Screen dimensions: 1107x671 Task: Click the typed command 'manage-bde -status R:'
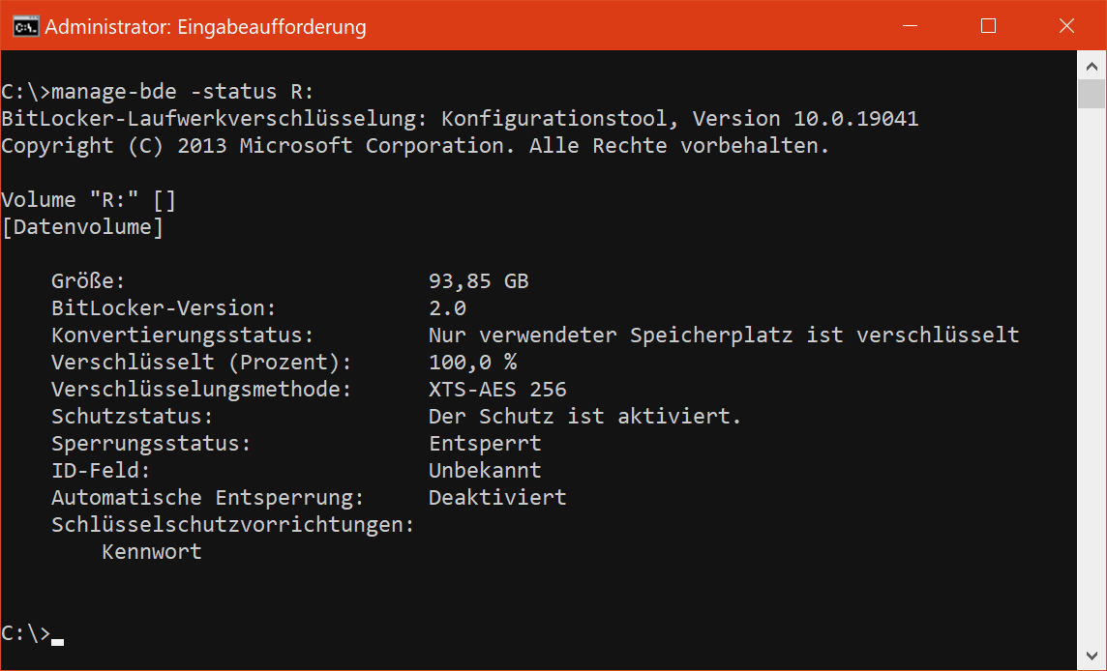pyautogui.click(x=182, y=92)
